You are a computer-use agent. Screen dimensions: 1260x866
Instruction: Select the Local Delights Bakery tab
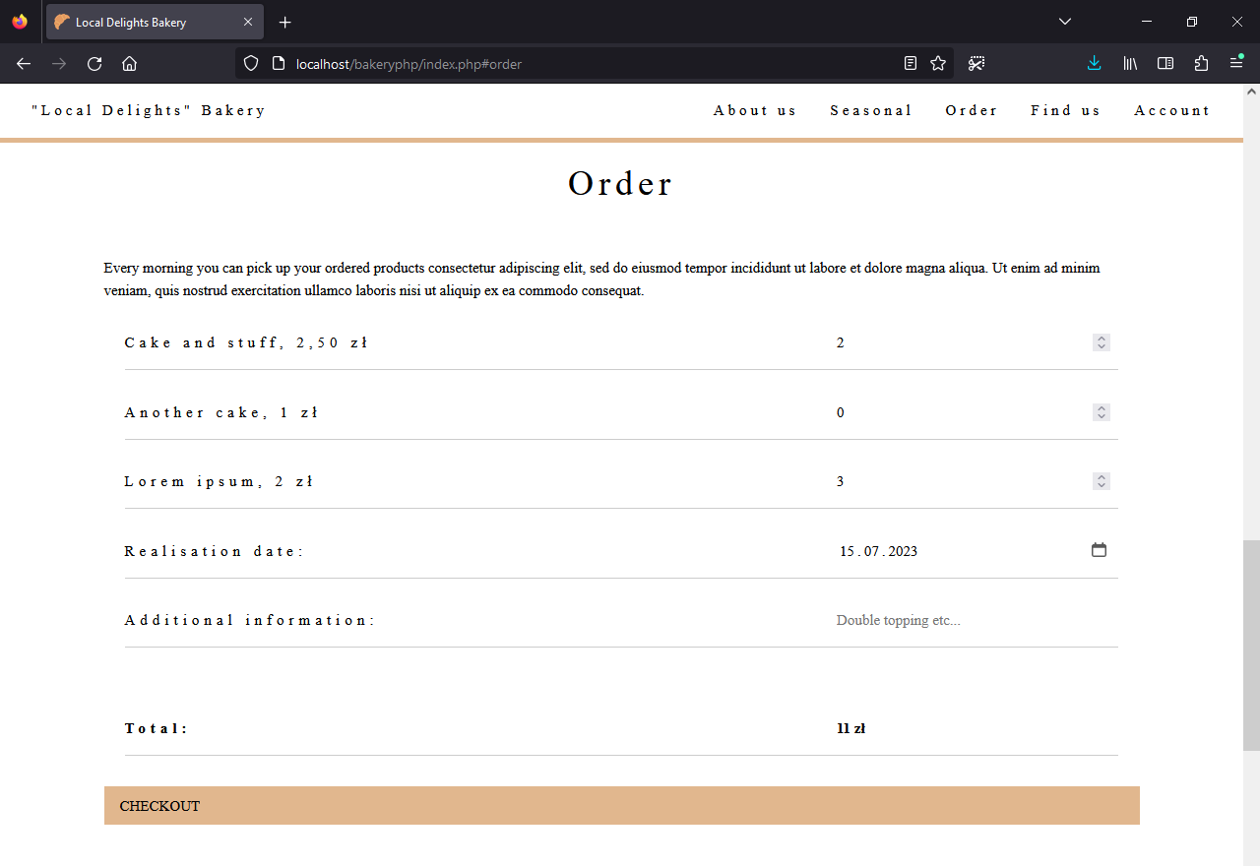pos(155,22)
